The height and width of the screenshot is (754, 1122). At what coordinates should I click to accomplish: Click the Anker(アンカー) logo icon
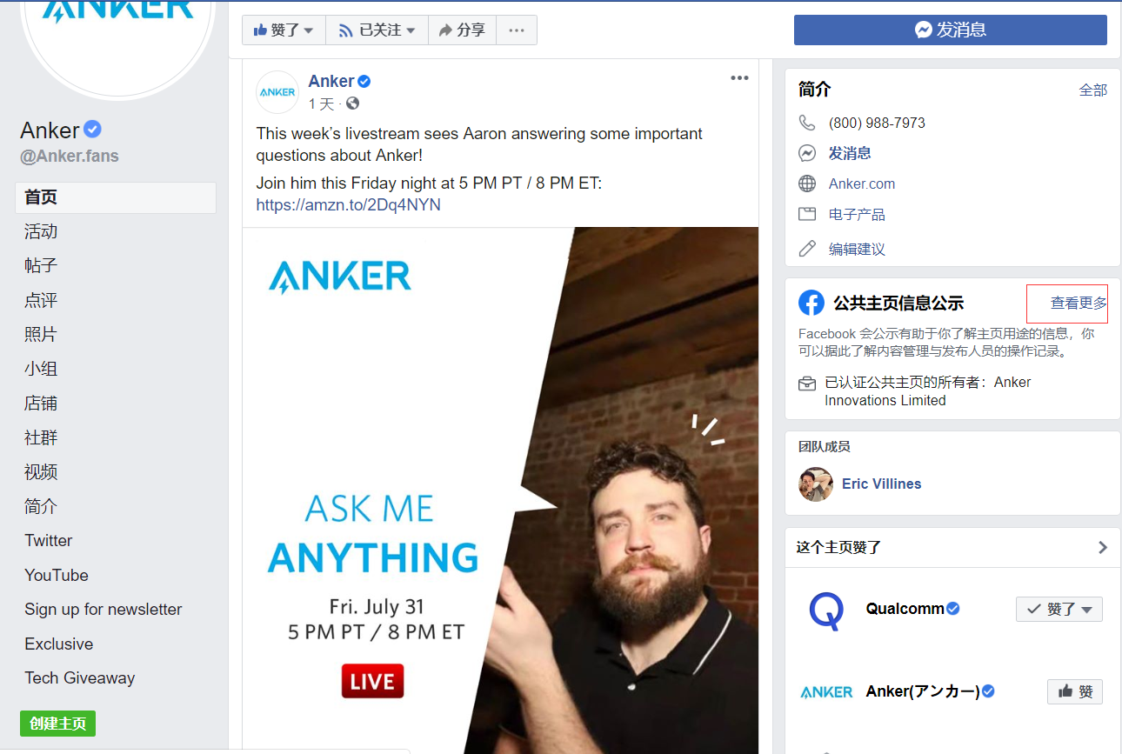(x=826, y=692)
